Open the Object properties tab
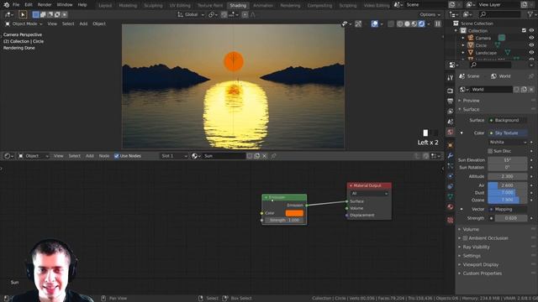 [451, 145]
